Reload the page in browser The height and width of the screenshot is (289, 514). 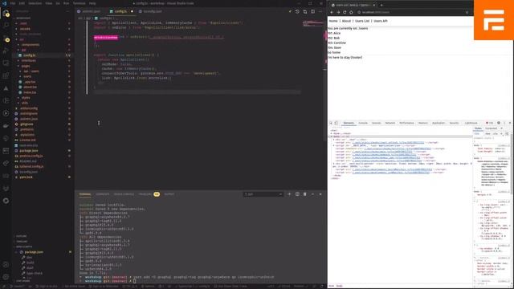click(345, 12)
